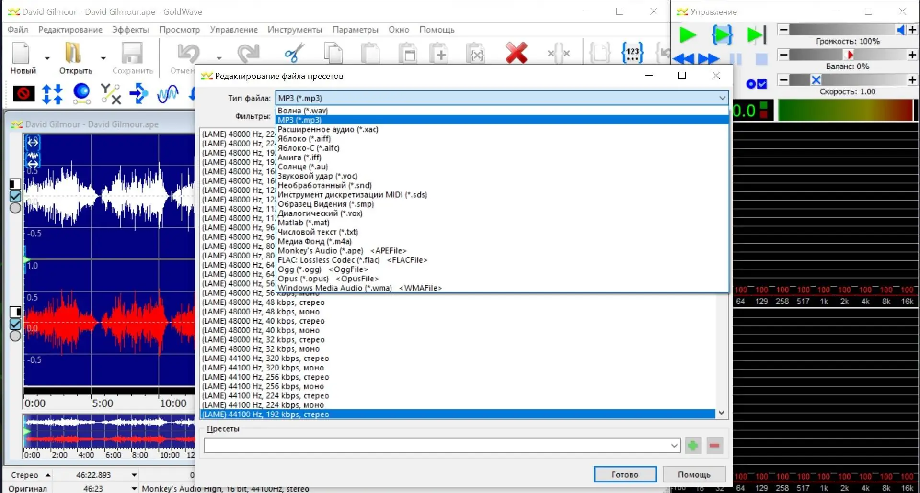This screenshot has height=493, width=920.
Task: Click the volume slider speaker handle
Action: point(901,30)
